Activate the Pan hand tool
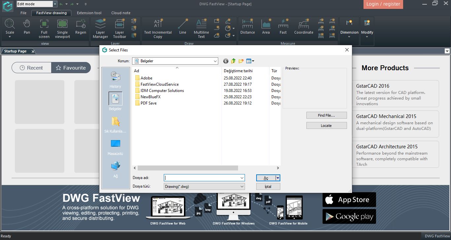The width and height of the screenshot is (451, 240). pos(27,27)
